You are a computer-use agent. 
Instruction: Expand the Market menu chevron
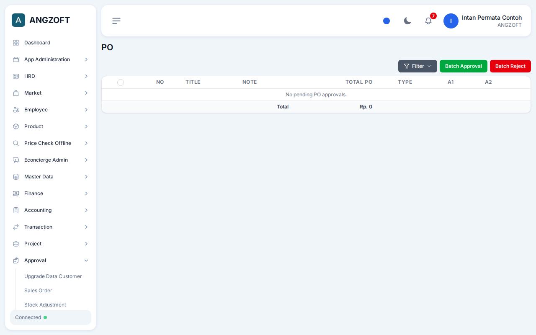pyautogui.click(x=86, y=93)
